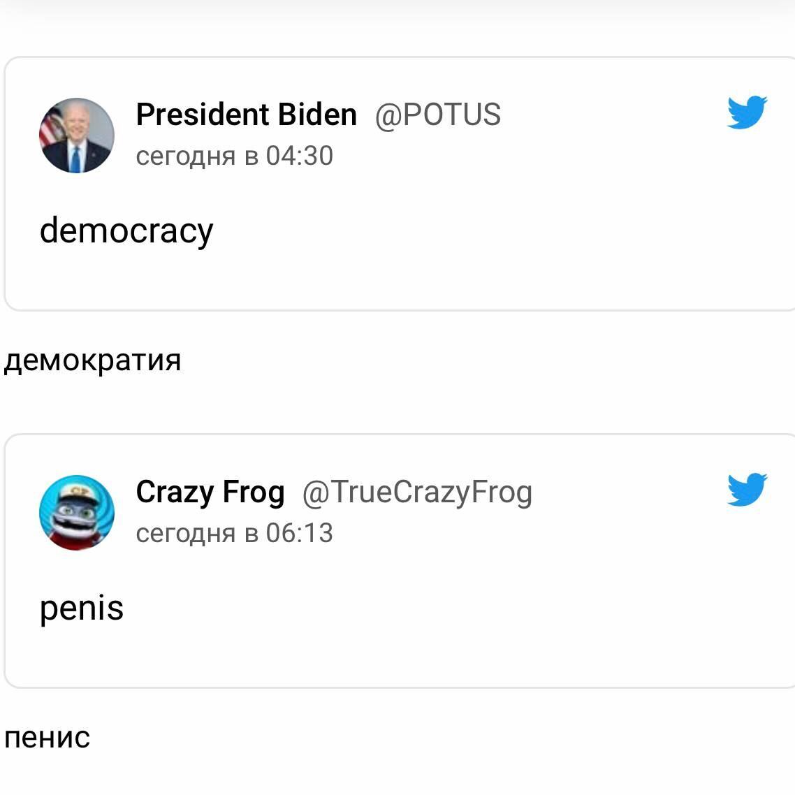
Task: Click the 04:30 timestamp on Biden's tweet
Action: point(299,156)
